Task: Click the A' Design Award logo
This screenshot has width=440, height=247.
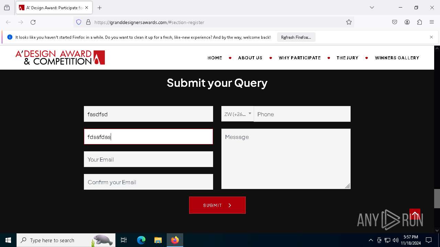Action: 60,58
